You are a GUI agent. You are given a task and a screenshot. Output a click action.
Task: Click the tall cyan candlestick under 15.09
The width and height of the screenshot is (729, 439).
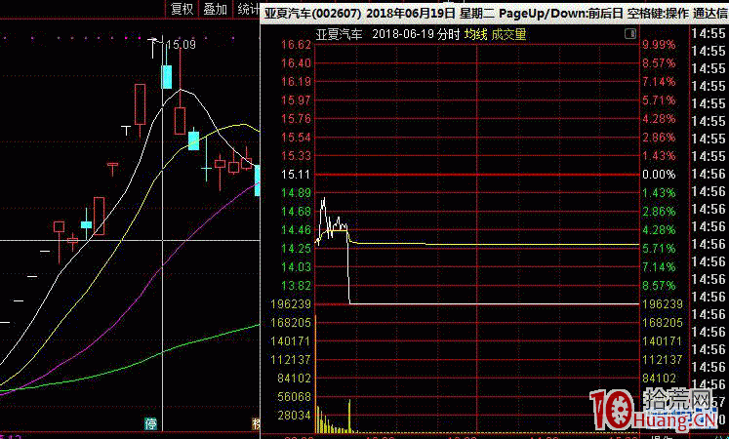pyautogui.click(x=167, y=77)
